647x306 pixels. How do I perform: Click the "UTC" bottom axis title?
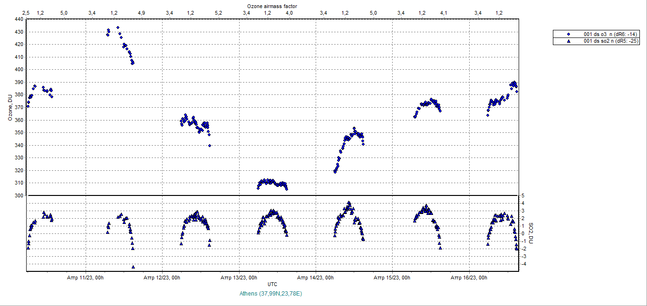[x=272, y=284]
